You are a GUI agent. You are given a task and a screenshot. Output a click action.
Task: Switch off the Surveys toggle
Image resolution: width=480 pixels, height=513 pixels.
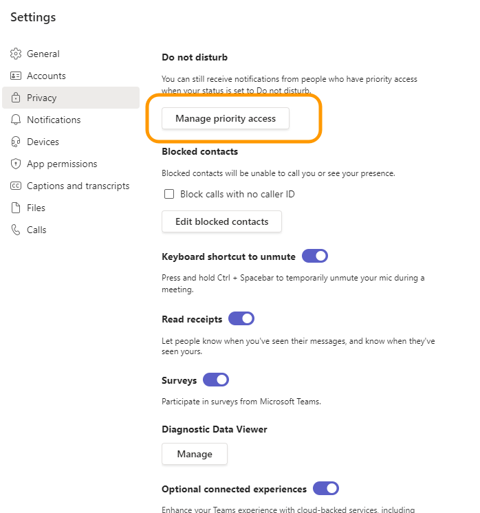click(x=216, y=380)
